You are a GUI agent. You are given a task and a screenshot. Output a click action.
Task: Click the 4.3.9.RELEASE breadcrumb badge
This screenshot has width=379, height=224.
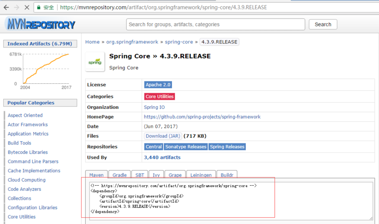(219, 42)
